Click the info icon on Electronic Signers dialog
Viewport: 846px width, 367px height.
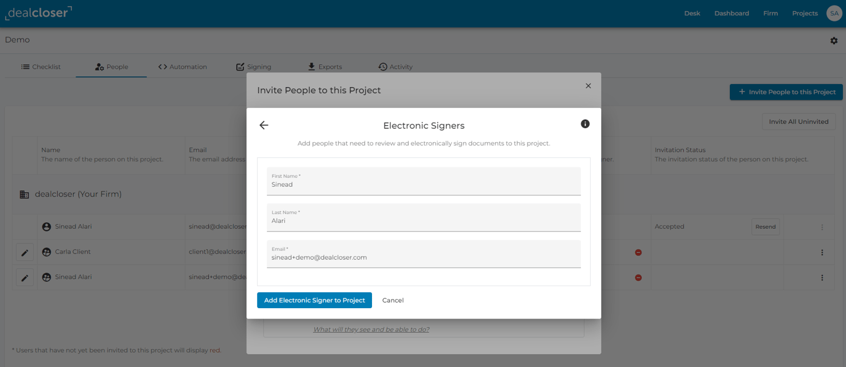[585, 123]
